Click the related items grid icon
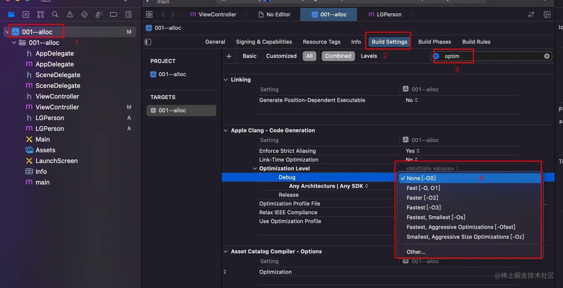Screen dimensions: 563x288 (x=149, y=15)
